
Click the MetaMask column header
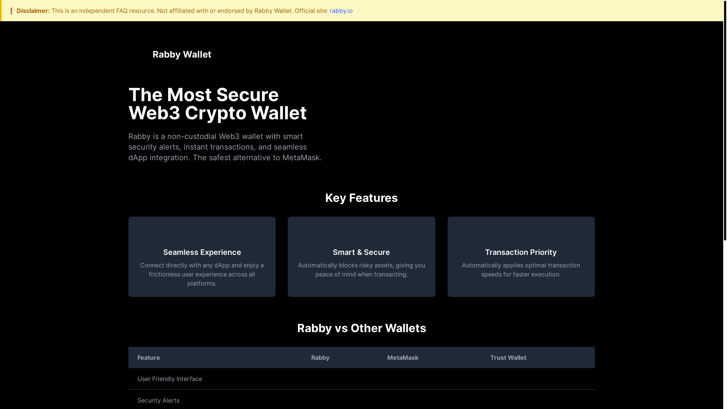(x=403, y=357)
